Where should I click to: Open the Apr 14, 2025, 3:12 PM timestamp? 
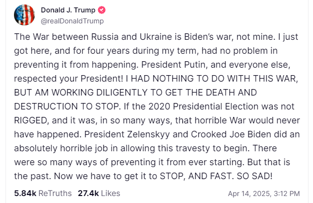(264, 194)
